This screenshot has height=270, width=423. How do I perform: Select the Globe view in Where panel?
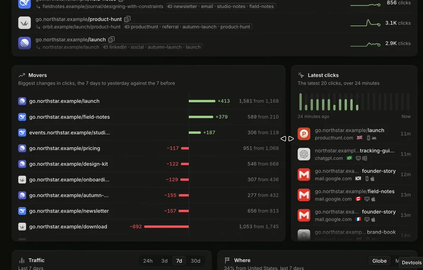point(379,261)
